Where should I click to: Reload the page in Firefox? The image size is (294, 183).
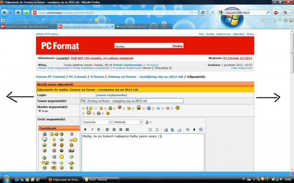tap(203, 13)
